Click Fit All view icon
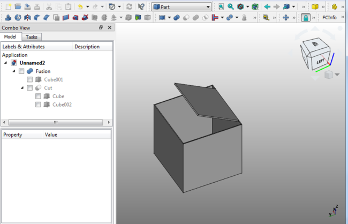The width and height of the screenshot is (348, 224). (221, 6)
